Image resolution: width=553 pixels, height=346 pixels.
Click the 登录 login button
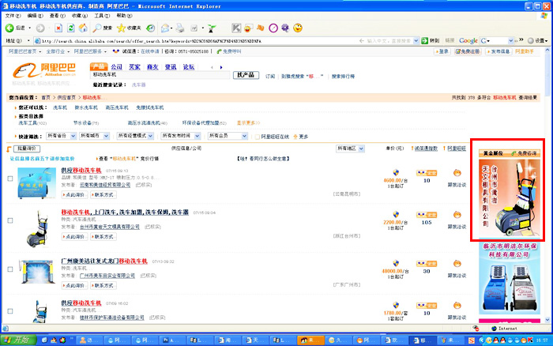[442, 51]
